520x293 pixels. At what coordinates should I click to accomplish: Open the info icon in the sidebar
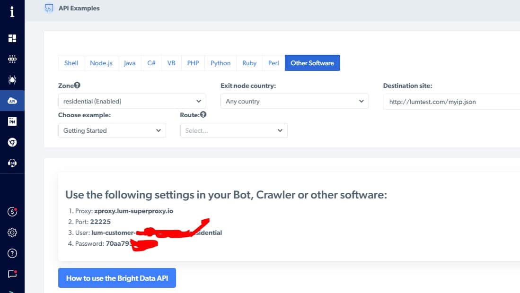click(x=12, y=12)
